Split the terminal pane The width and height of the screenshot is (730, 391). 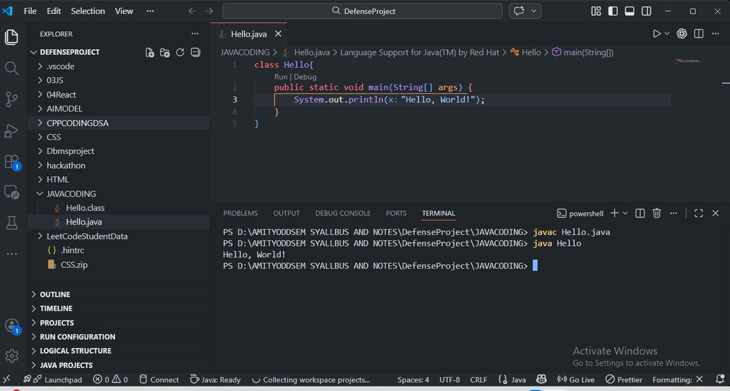(640, 213)
